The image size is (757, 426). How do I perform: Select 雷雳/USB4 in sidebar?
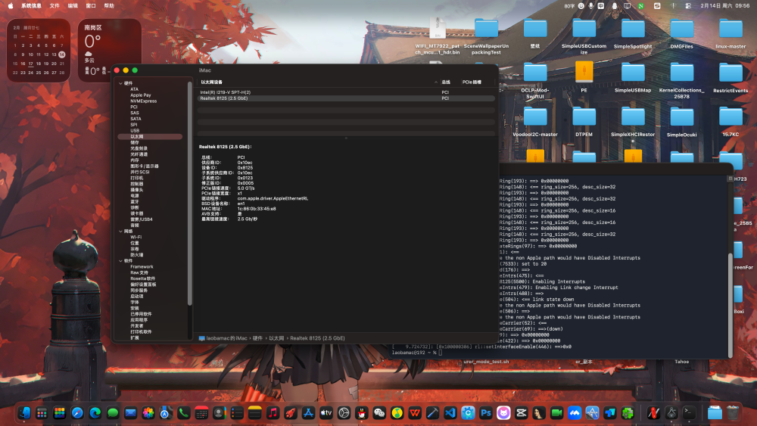coord(142,219)
